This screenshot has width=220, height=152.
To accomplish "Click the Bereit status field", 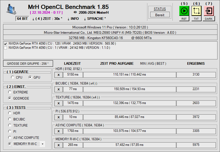I will point(160,15).
